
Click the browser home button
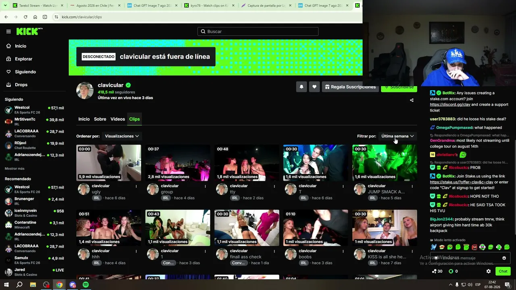pos(35,17)
